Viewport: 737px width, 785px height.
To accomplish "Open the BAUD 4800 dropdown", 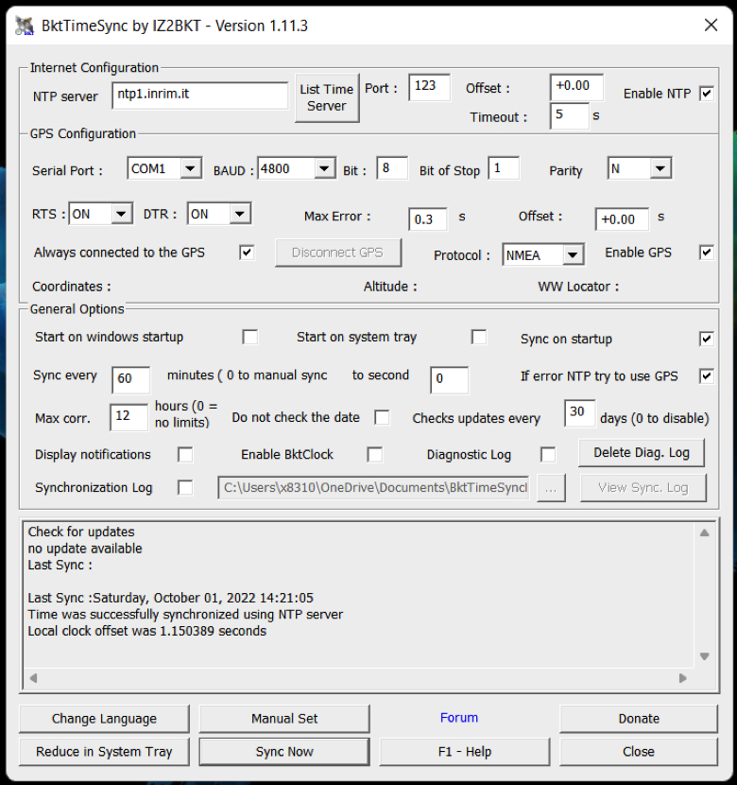I will [324, 168].
